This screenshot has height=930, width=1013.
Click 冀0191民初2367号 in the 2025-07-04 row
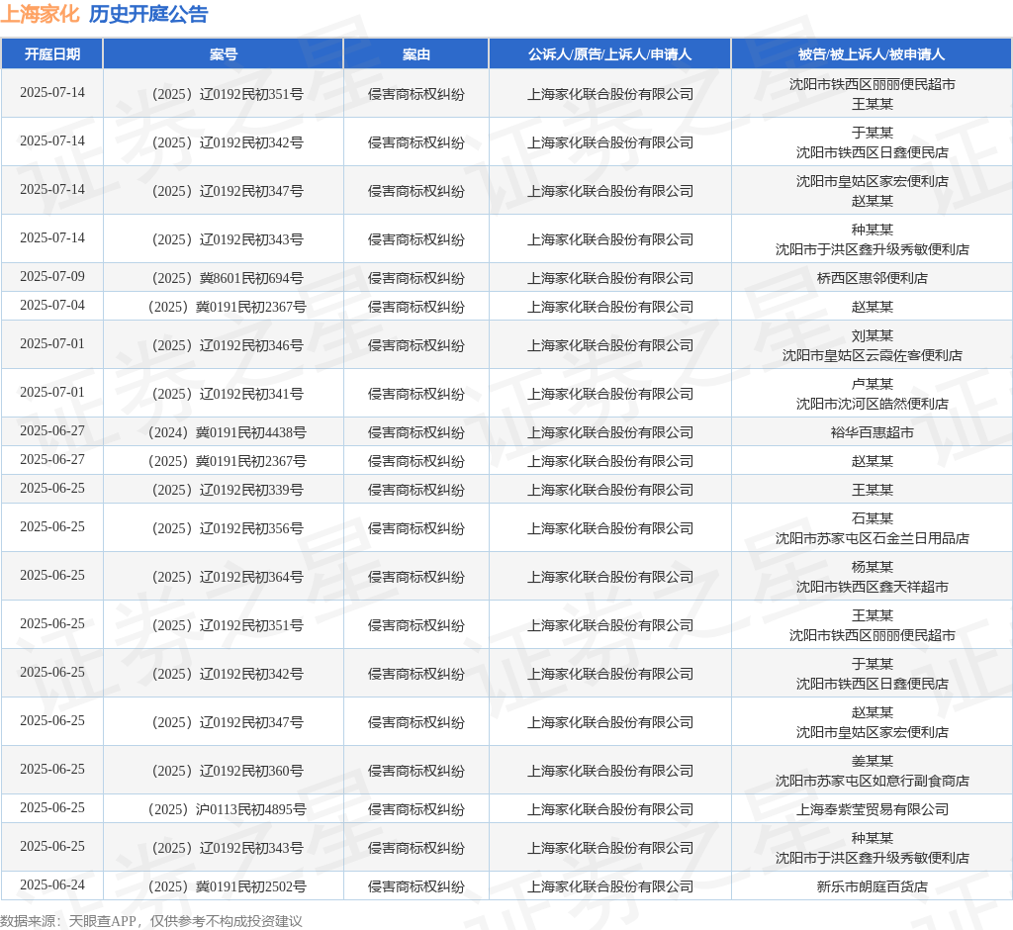pos(228,307)
